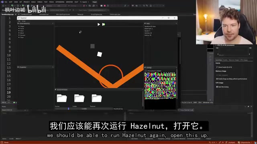This screenshot has height=144, width=257.
Task: Collapse the Stats panel triangle
Action: coord(145,24)
